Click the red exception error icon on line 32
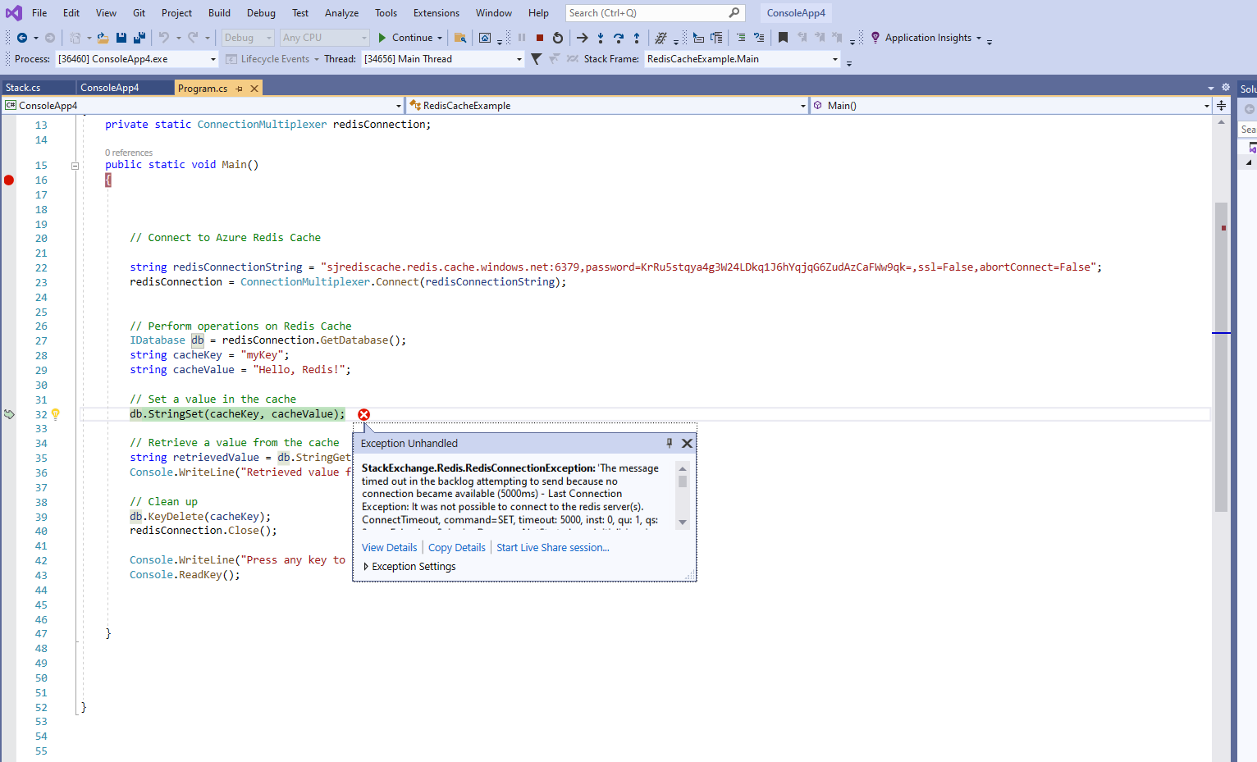This screenshot has width=1257, height=762. [364, 414]
